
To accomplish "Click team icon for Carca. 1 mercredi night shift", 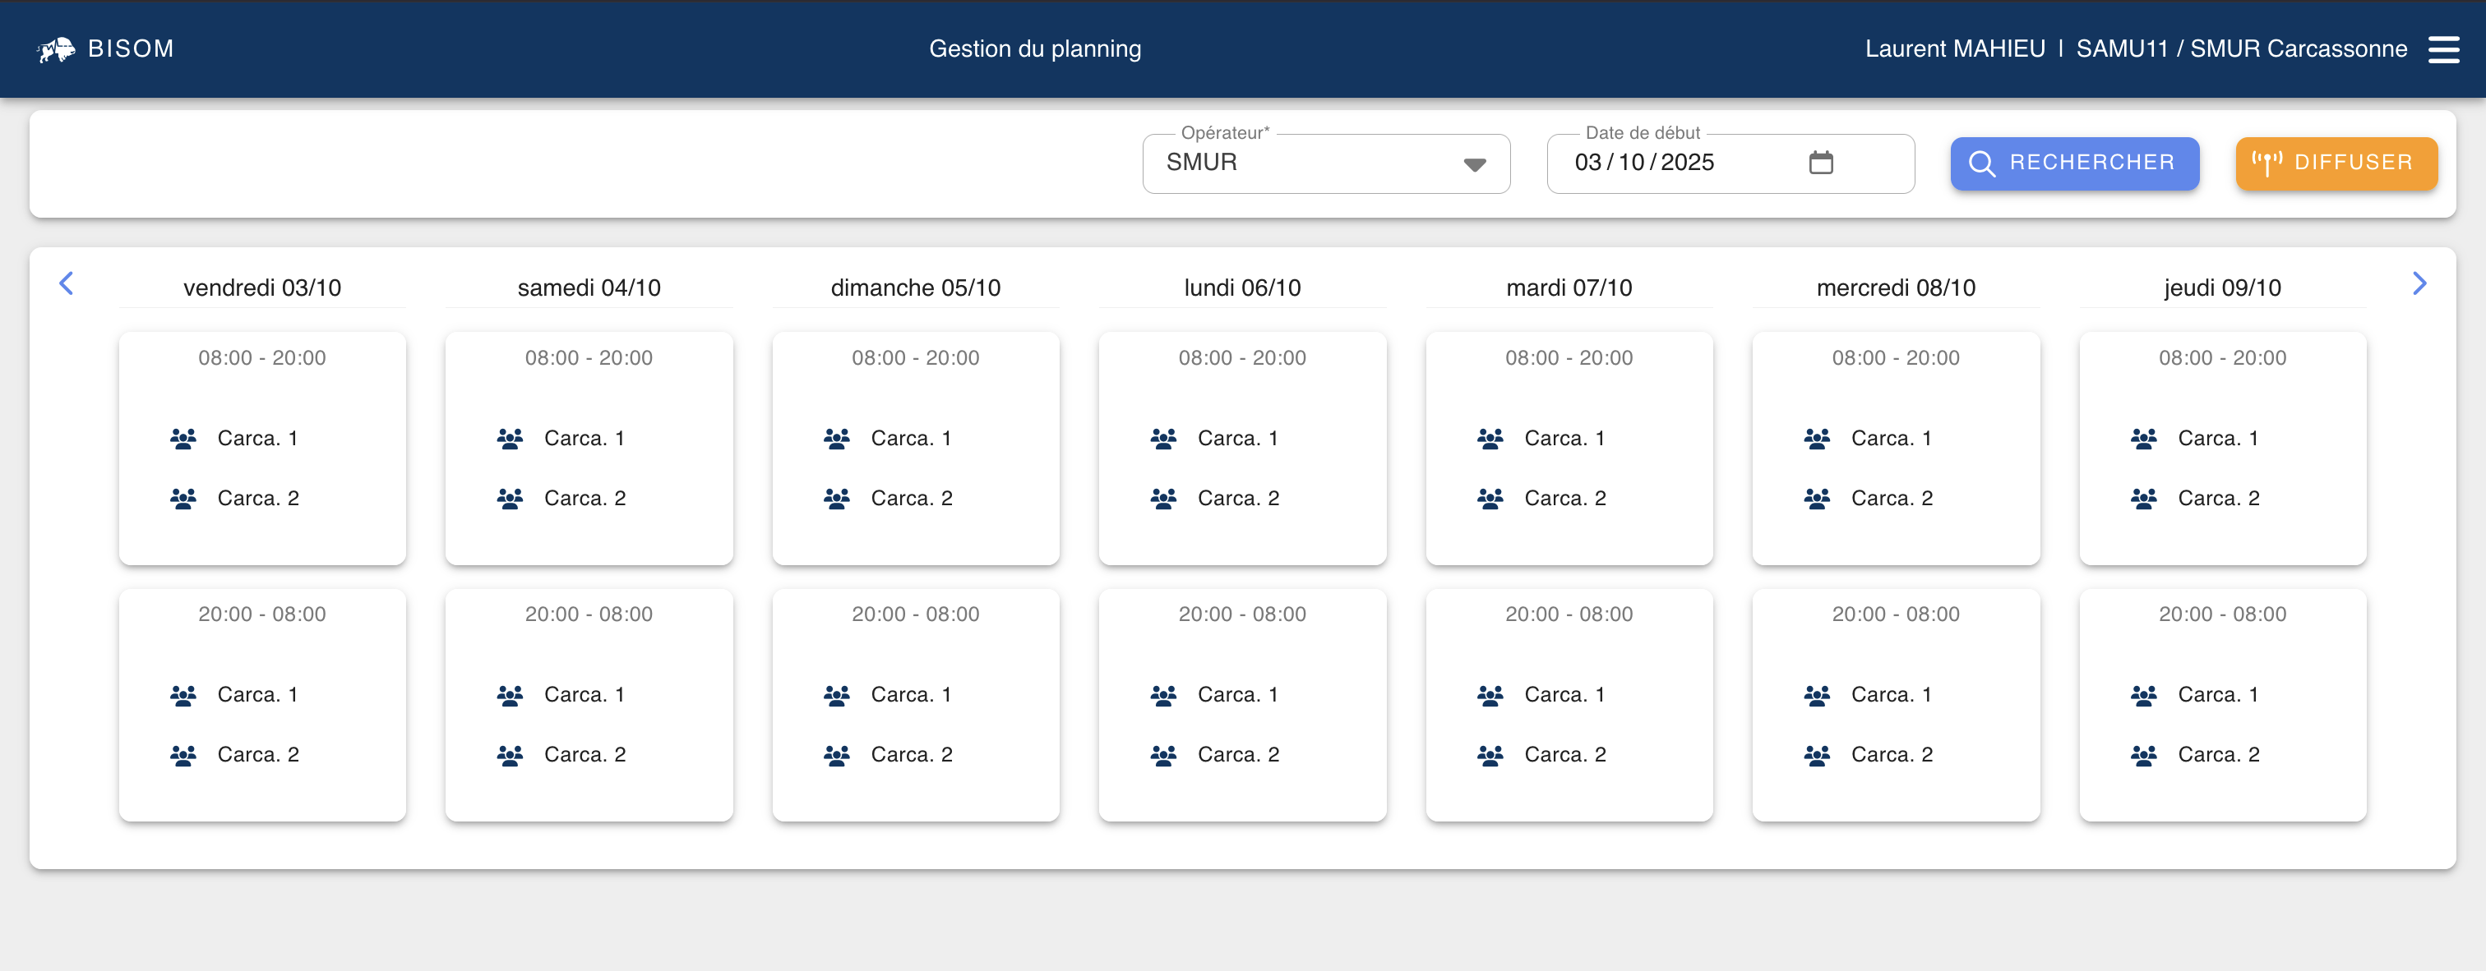I will 1816,695.
